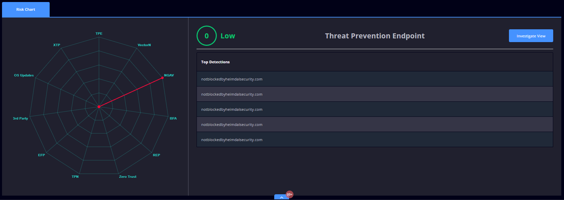
Task: Select the REP axis label
Action: 156,155
